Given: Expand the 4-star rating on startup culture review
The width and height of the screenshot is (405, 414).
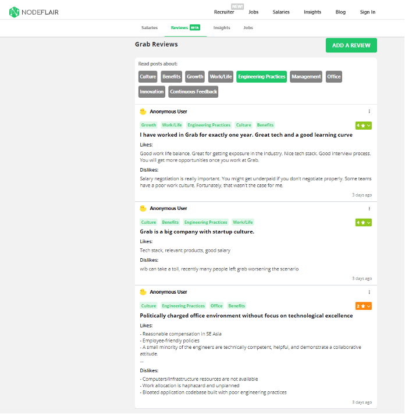Looking at the screenshot, I should click(x=363, y=223).
